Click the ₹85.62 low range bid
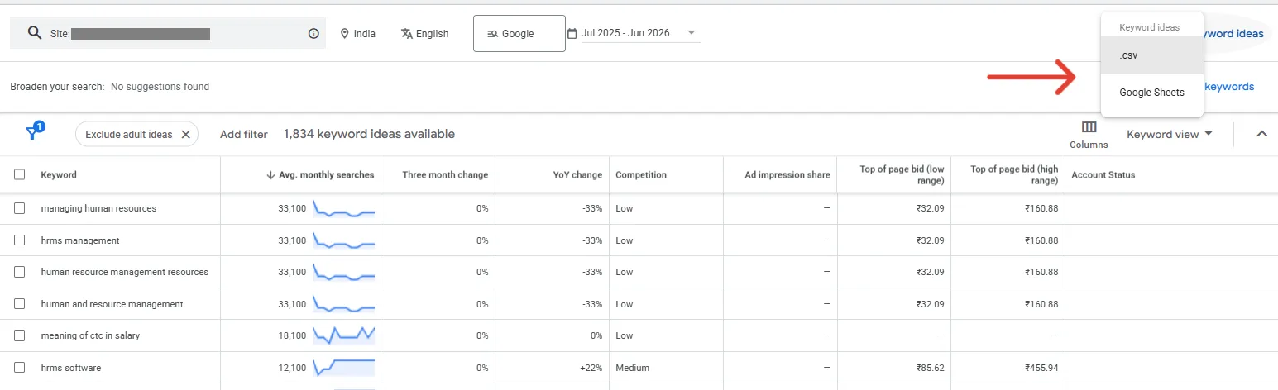Screen dimensions: 1278x390 pyautogui.click(x=931, y=368)
